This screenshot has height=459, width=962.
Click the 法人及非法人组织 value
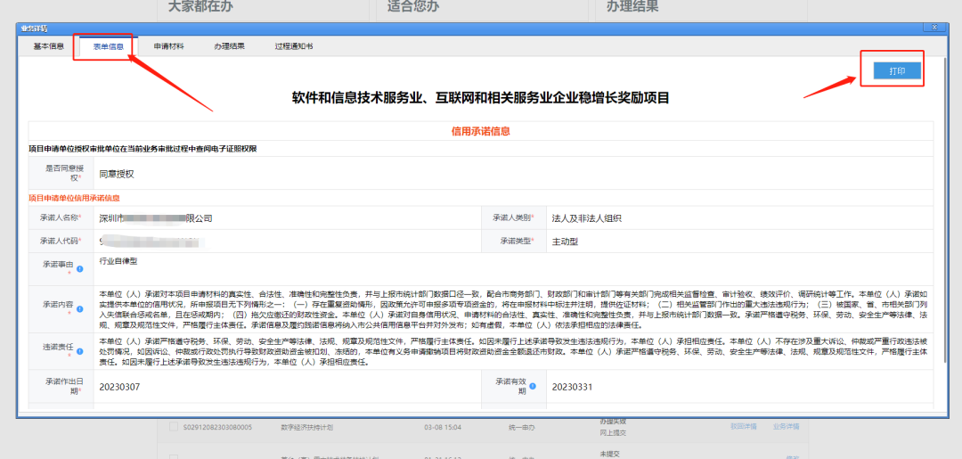(x=587, y=217)
